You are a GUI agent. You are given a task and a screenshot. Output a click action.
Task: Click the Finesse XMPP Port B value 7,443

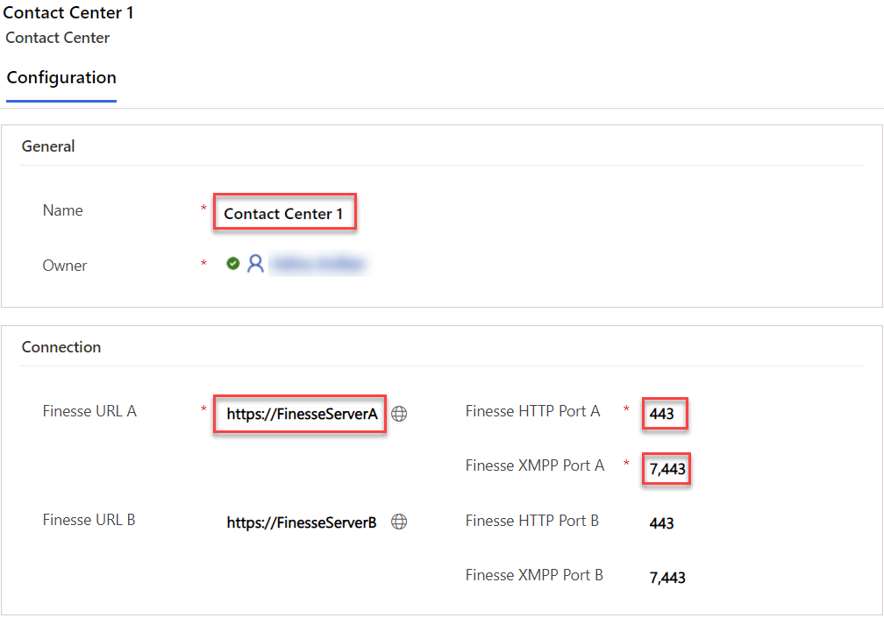(667, 578)
